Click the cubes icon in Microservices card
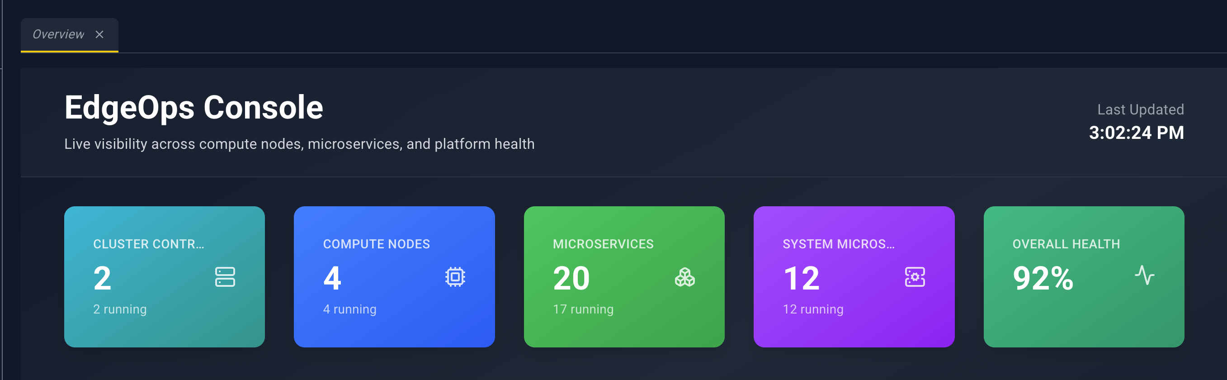The image size is (1227, 380). 684,277
